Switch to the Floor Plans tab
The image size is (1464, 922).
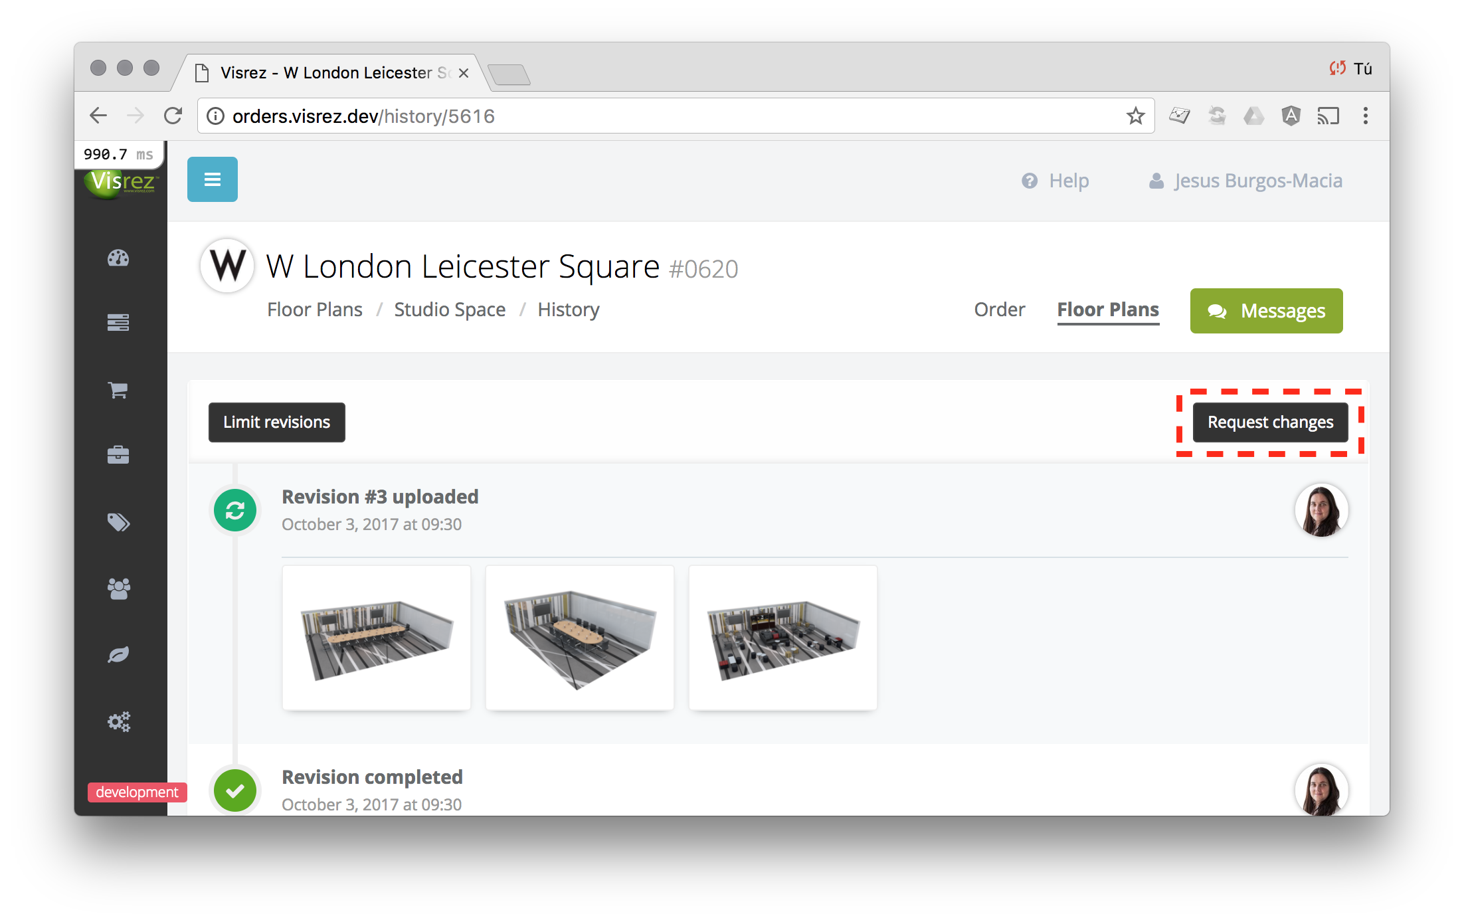[1108, 310]
